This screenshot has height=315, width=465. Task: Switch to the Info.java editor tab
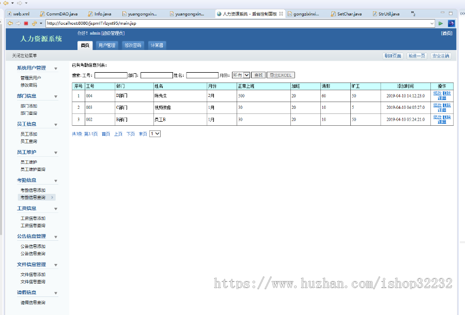pyautogui.click(x=100, y=13)
